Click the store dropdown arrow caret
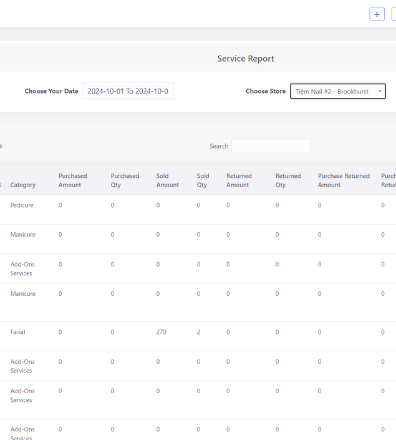396x440 pixels. [380, 92]
